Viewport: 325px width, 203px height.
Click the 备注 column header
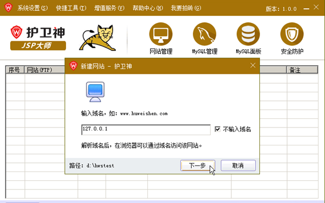[302, 70]
